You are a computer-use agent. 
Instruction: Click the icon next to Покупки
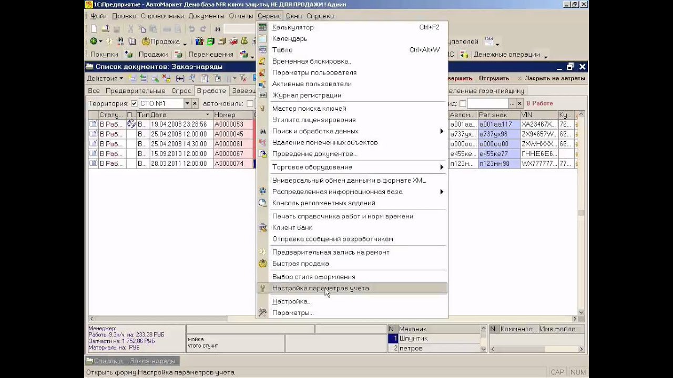pyautogui.click(x=128, y=54)
